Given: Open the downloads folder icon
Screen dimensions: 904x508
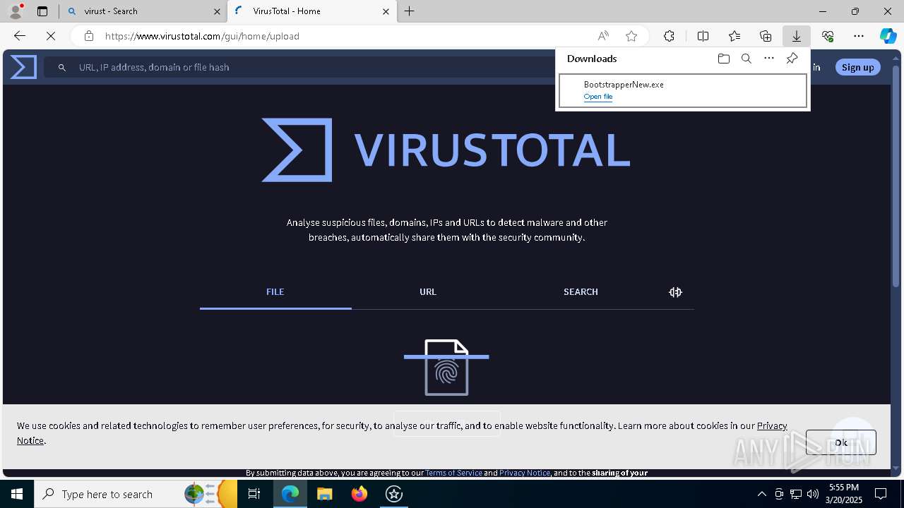Looking at the screenshot, I should tap(723, 59).
